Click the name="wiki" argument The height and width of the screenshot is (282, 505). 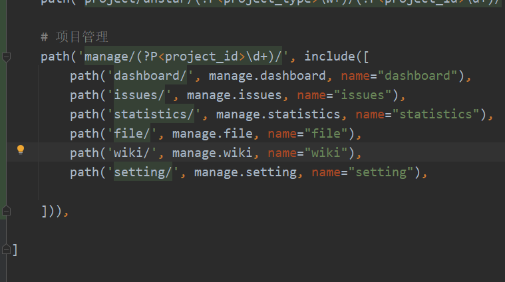tap(308, 152)
